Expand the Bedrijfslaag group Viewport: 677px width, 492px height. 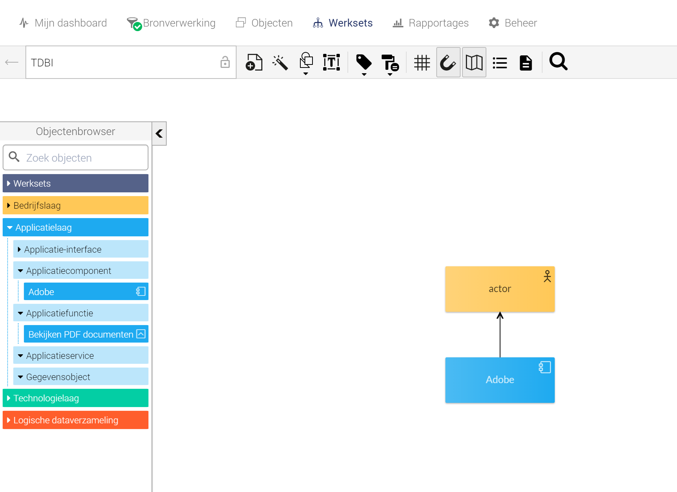pos(76,205)
